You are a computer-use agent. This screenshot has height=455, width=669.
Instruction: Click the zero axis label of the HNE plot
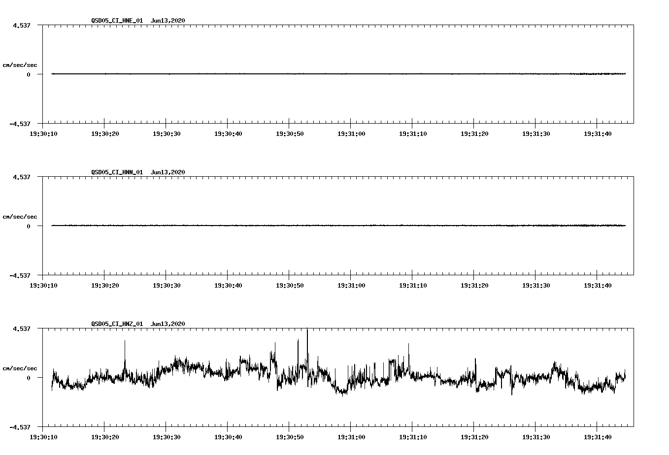pyautogui.click(x=29, y=74)
